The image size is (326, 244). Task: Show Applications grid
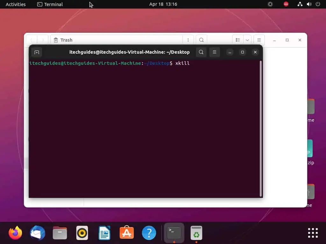tap(313, 233)
